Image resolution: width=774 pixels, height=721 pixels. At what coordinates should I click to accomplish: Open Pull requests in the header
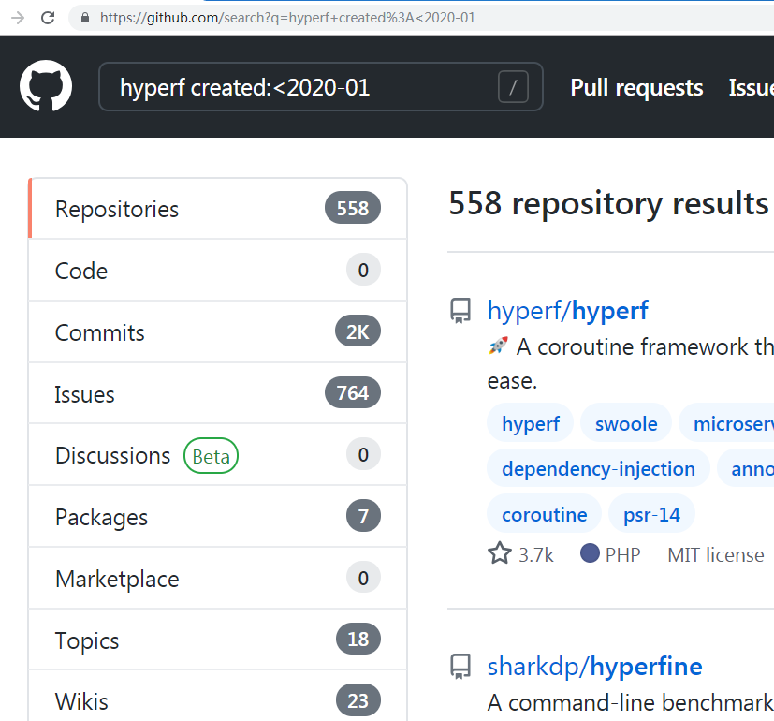[x=636, y=88]
